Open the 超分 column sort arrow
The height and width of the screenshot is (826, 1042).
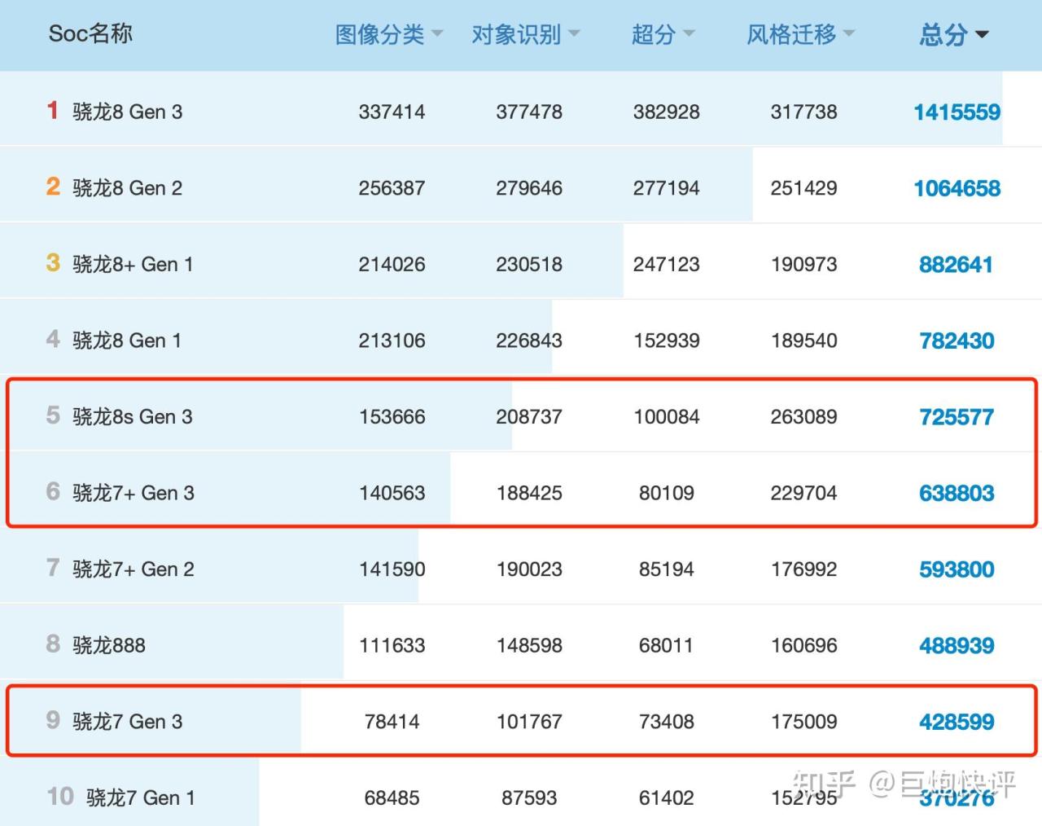[x=689, y=34]
